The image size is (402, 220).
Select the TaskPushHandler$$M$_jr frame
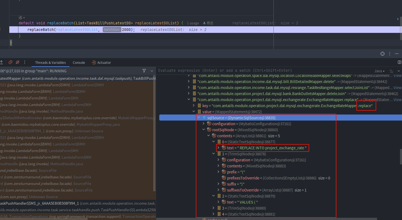pos(78,203)
